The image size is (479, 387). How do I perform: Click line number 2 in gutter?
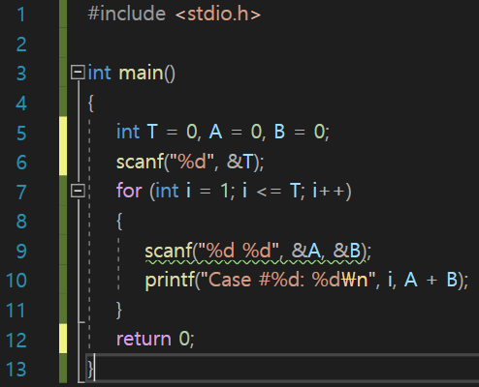pos(21,45)
